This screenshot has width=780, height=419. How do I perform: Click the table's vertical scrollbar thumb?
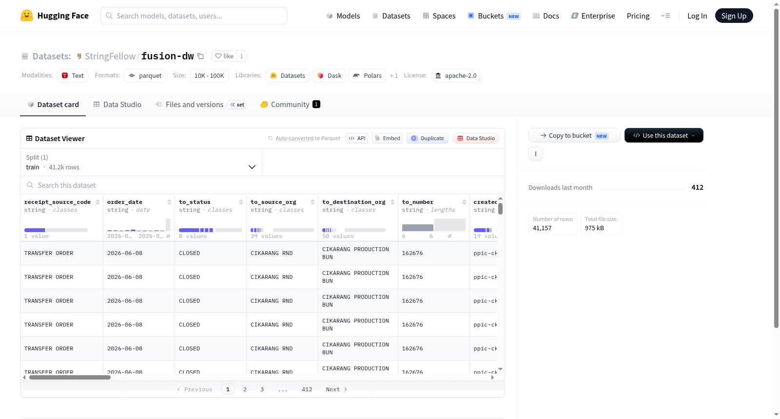tap(500, 209)
